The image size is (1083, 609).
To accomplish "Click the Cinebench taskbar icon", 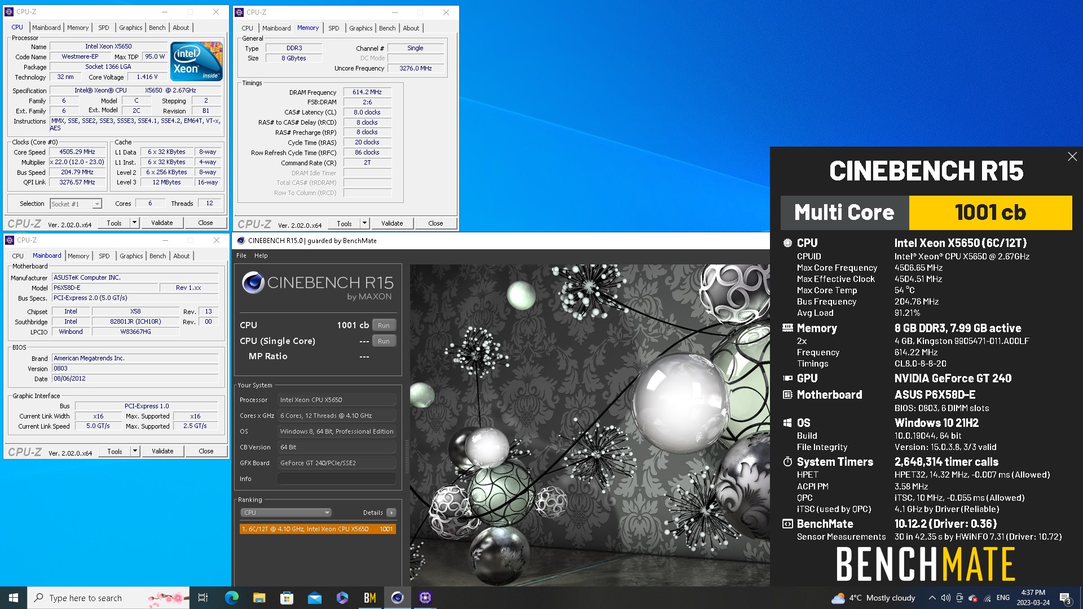I will coord(398,598).
